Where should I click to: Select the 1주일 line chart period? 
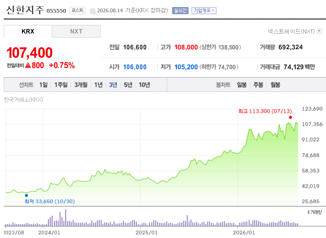point(61,85)
